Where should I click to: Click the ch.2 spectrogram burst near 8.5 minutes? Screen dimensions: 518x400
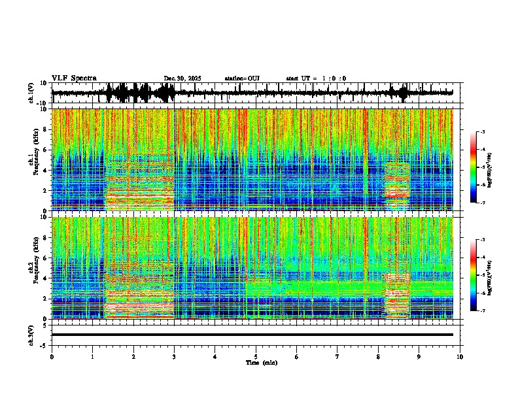(397, 295)
